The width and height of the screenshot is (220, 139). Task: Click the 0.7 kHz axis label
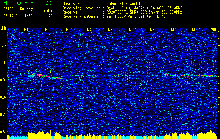pos(3,115)
